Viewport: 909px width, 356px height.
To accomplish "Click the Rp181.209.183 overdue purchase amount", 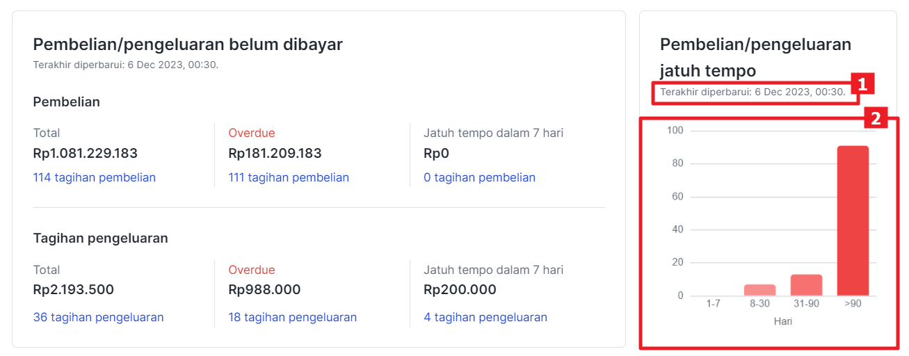I will [x=275, y=153].
